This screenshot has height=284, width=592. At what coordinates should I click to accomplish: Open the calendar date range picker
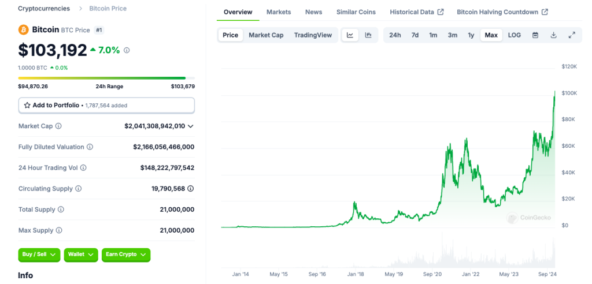pyautogui.click(x=535, y=35)
